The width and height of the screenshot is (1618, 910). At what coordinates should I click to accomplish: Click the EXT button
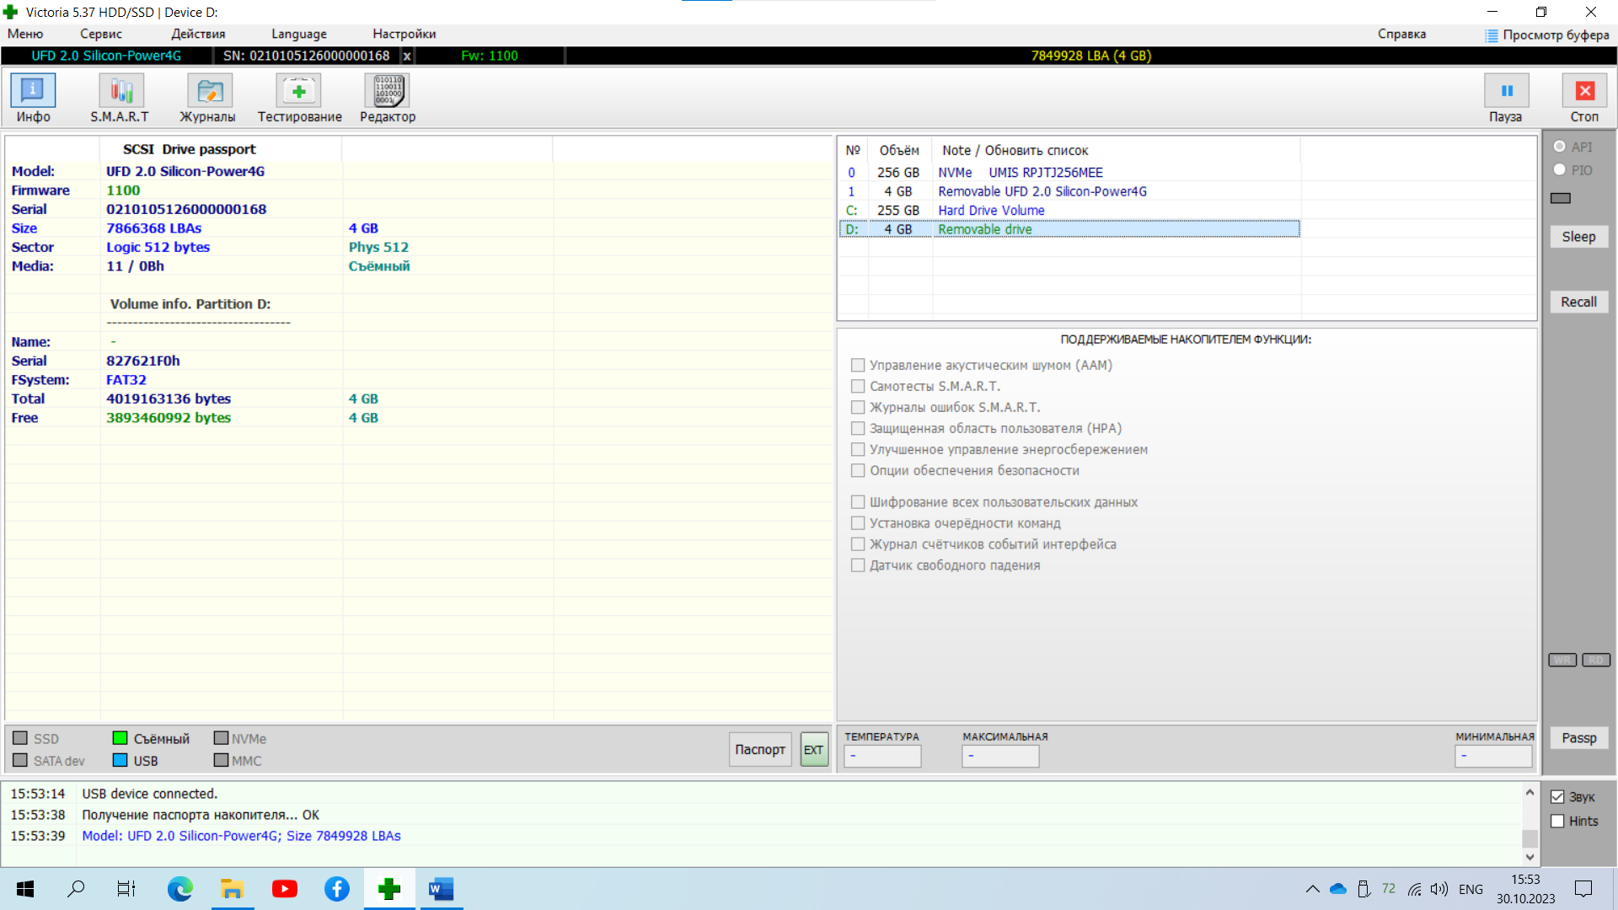pyautogui.click(x=813, y=749)
